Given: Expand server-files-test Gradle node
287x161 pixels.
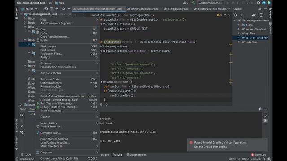Looking at the screenshot, I should coord(238,29).
